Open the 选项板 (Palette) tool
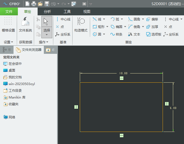The width and height of the screenshot is (184, 144). (154, 34)
